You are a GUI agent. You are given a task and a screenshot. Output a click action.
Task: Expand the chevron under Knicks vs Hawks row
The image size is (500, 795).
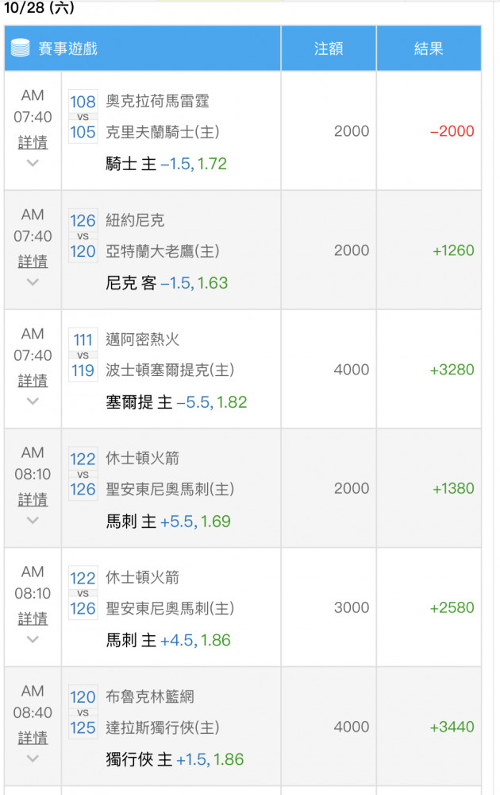(x=33, y=282)
